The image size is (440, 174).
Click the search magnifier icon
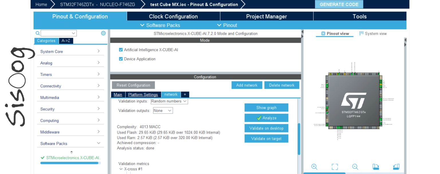tap(38, 33)
